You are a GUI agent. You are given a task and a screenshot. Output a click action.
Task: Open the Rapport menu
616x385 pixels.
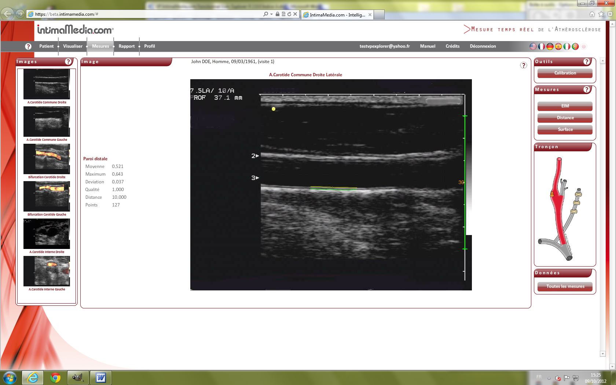point(126,46)
